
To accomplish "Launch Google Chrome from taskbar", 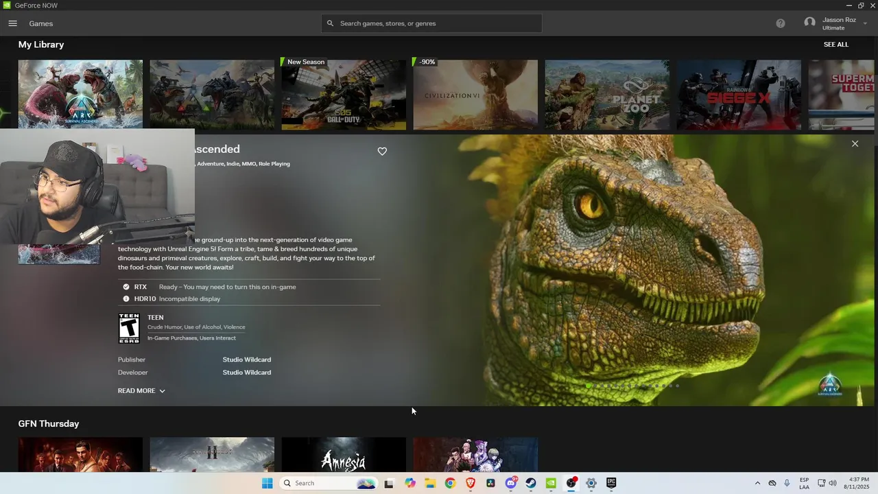I will point(450,483).
